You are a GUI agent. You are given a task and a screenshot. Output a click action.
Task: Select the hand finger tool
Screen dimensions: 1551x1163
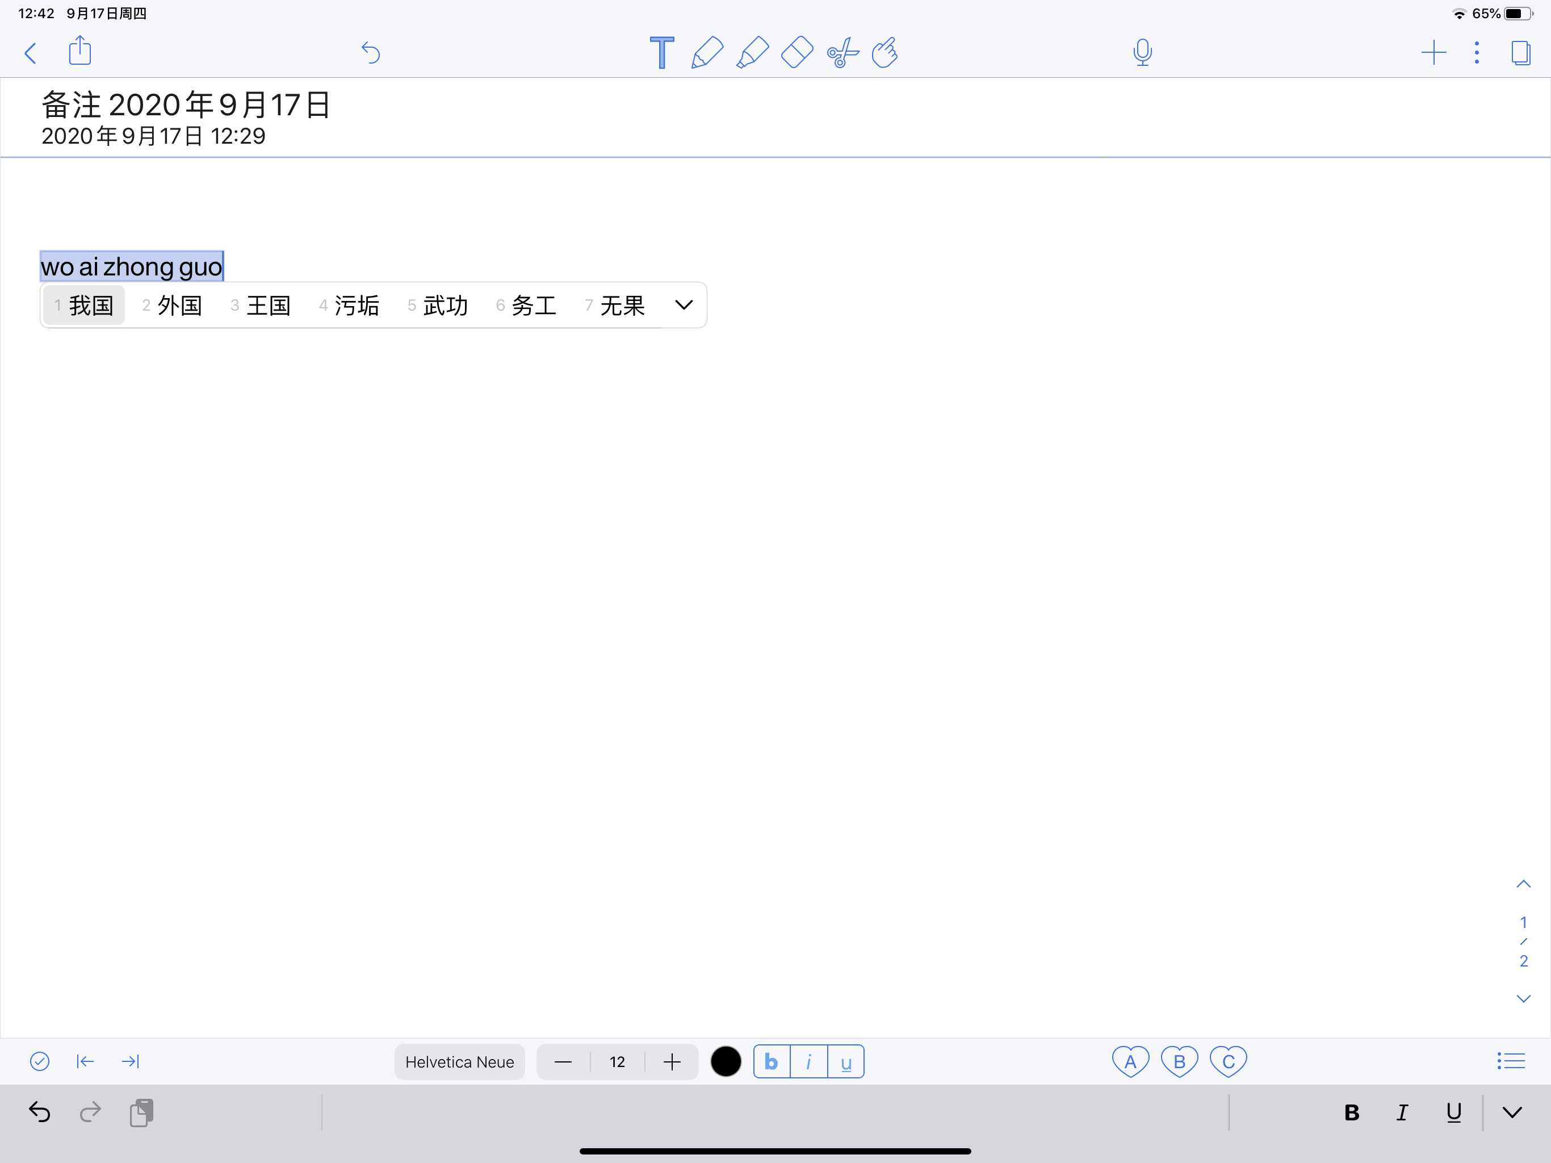[885, 53]
